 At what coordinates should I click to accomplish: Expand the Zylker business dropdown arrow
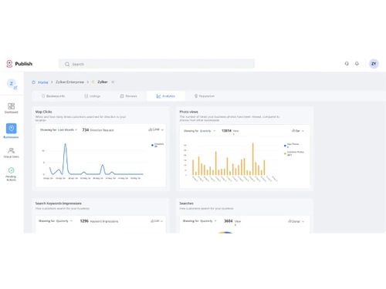click(x=113, y=82)
